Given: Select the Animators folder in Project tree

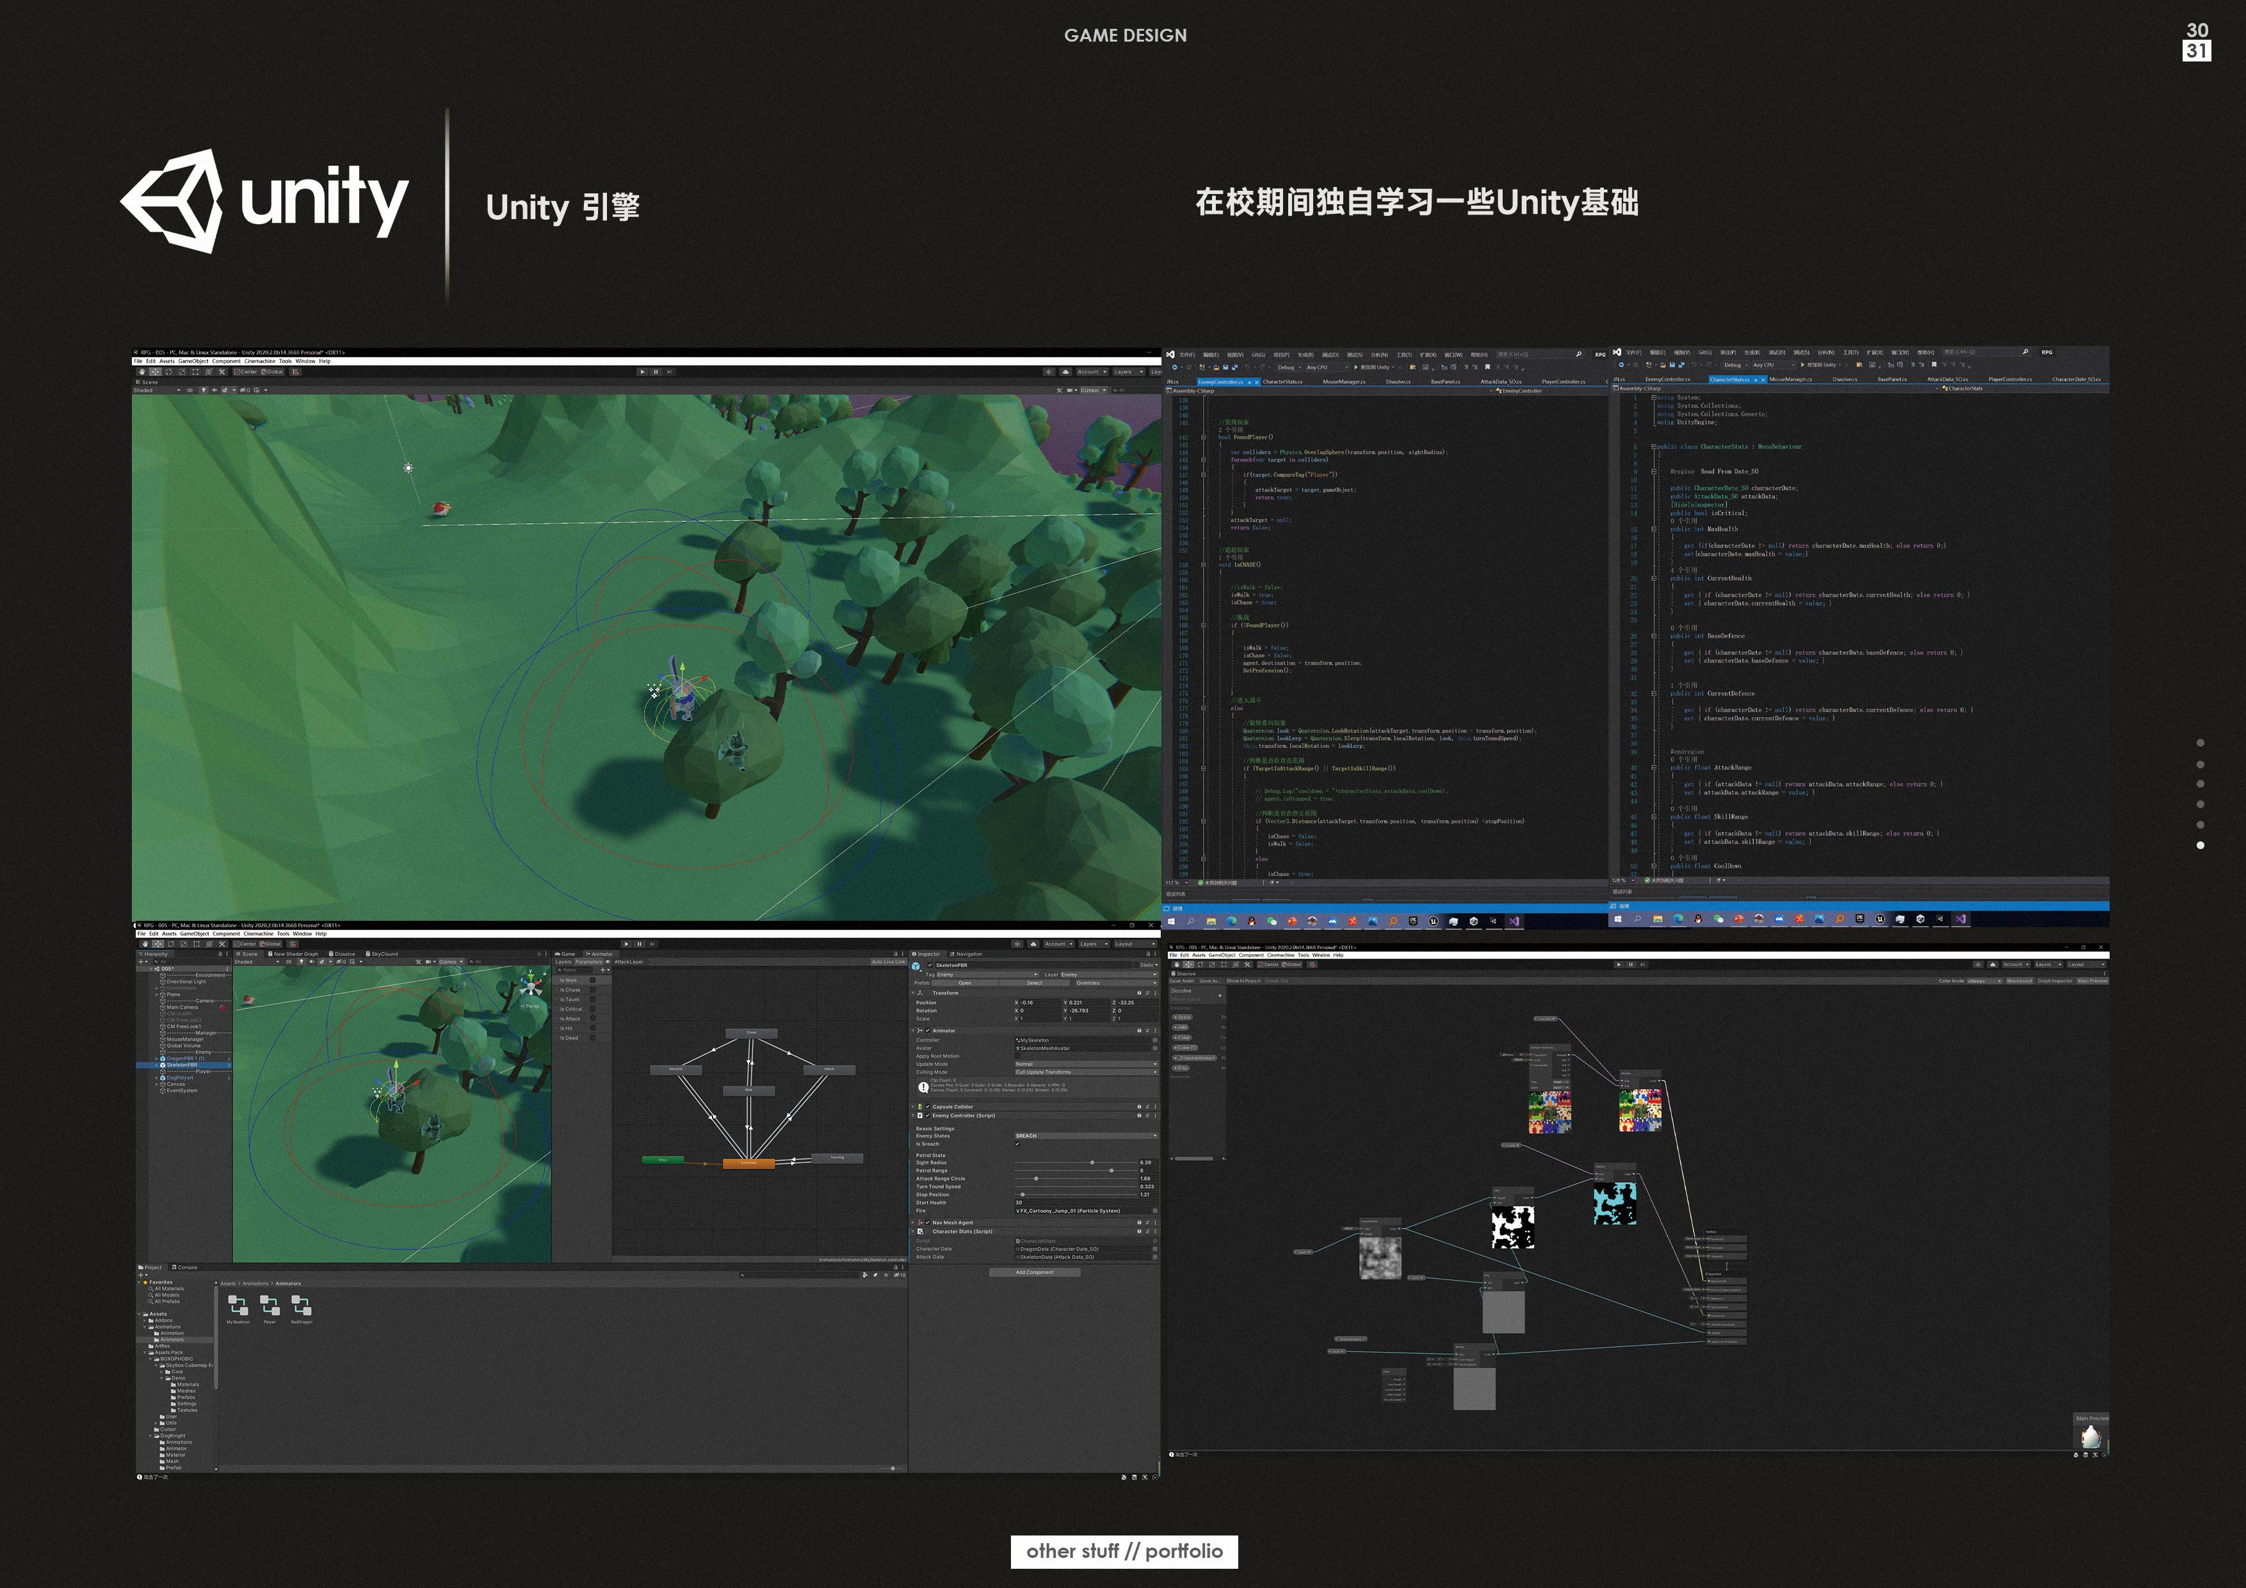Looking at the screenshot, I should (x=171, y=1340).
